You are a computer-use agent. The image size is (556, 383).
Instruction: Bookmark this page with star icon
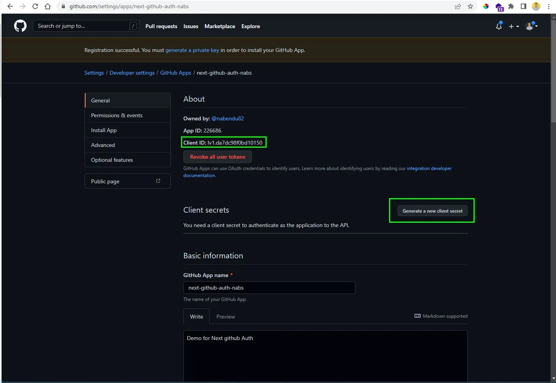470,6
